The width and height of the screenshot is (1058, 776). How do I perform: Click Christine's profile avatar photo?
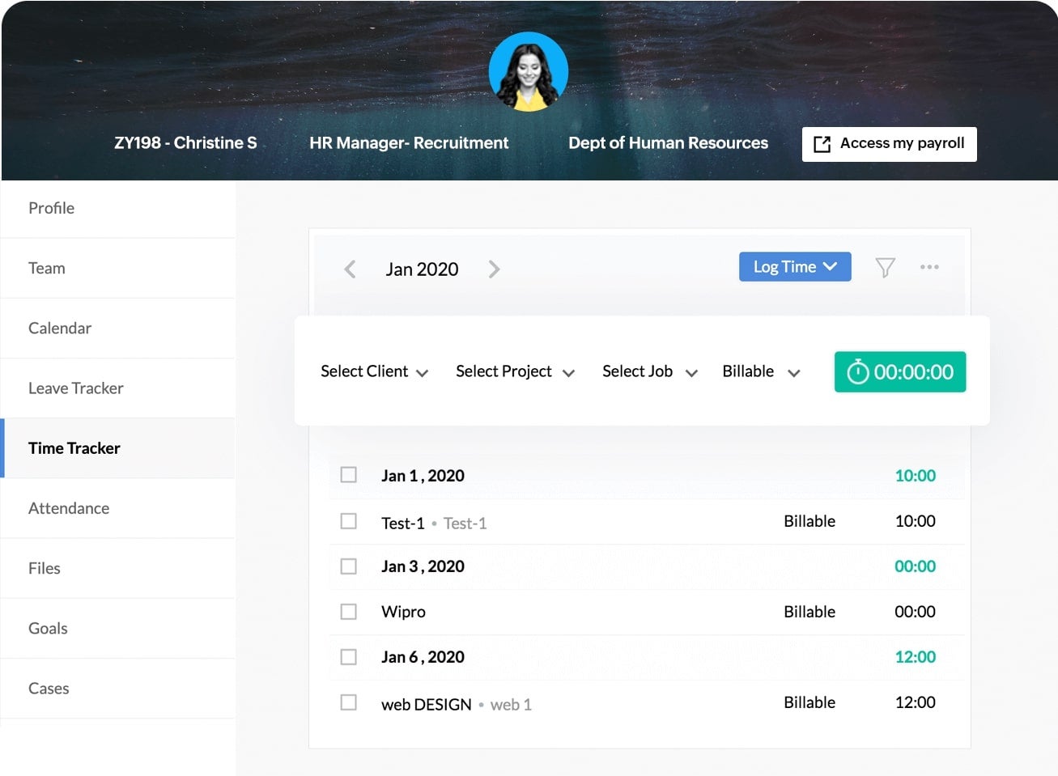[x=529, y=72]
